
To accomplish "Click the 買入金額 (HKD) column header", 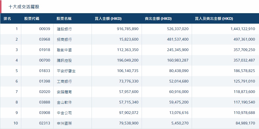I will click(x=108, y=19).
